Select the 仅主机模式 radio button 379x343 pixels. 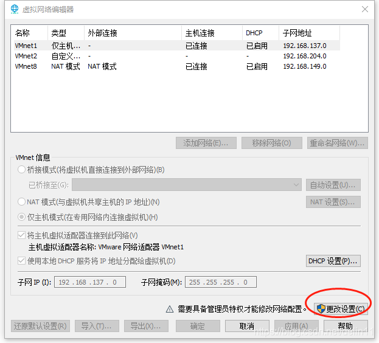click(21, 217)
